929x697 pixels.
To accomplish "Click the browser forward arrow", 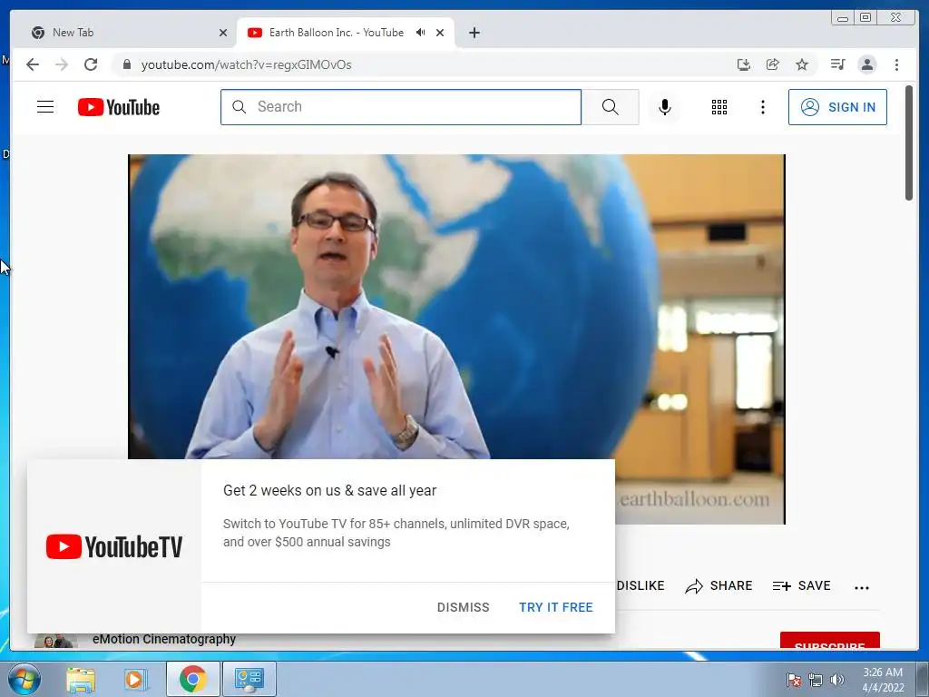I will 62,64.
